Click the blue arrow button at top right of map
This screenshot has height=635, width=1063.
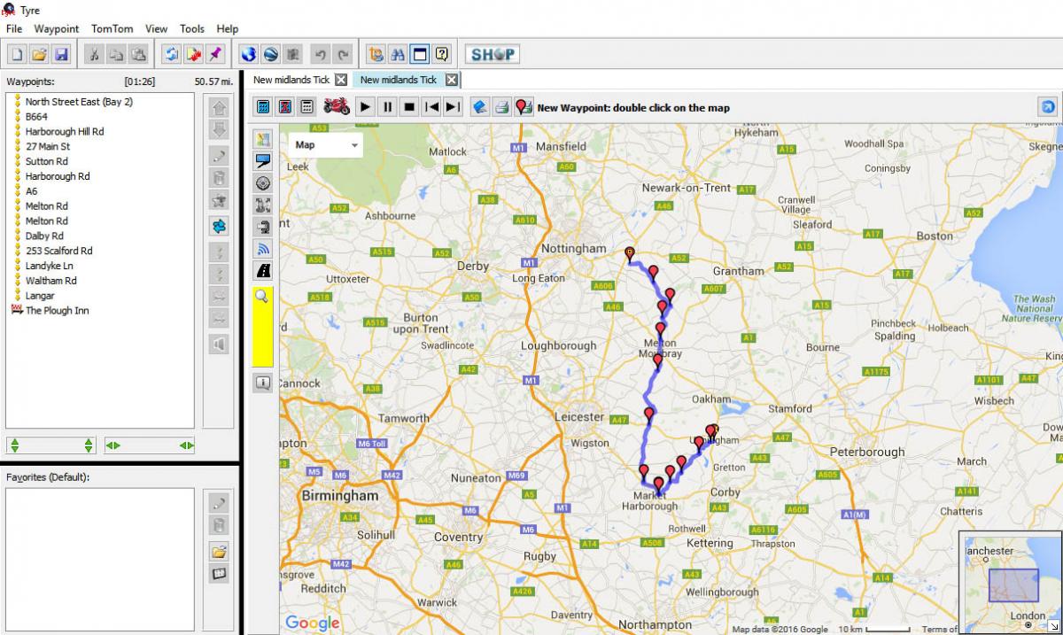point(1047,107)
